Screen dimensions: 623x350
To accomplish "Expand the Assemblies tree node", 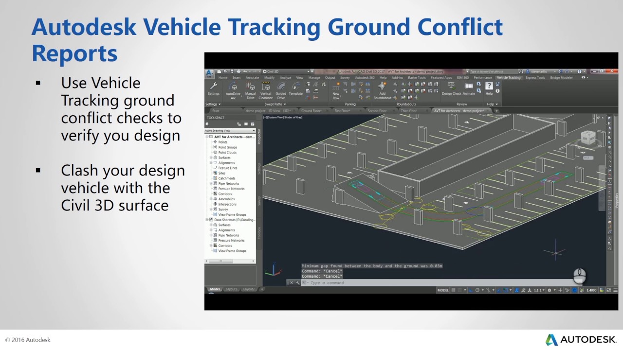I will click(211, 199).
